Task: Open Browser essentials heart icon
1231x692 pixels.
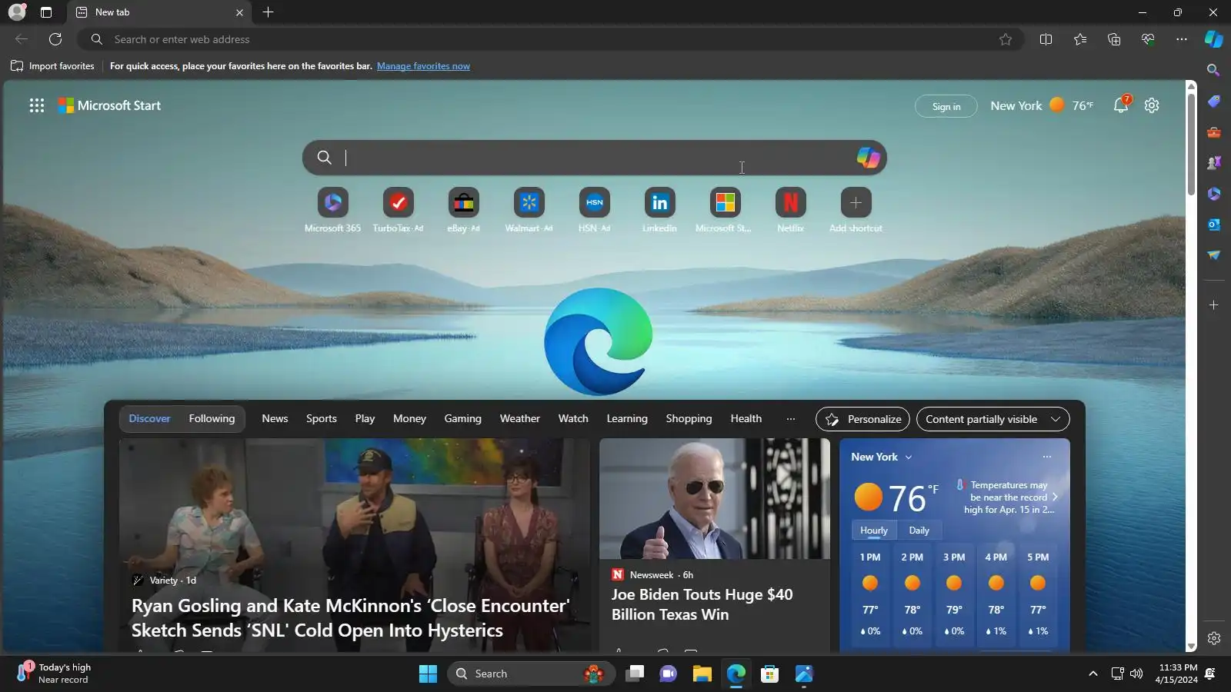Action: [x=1148, y=39]
